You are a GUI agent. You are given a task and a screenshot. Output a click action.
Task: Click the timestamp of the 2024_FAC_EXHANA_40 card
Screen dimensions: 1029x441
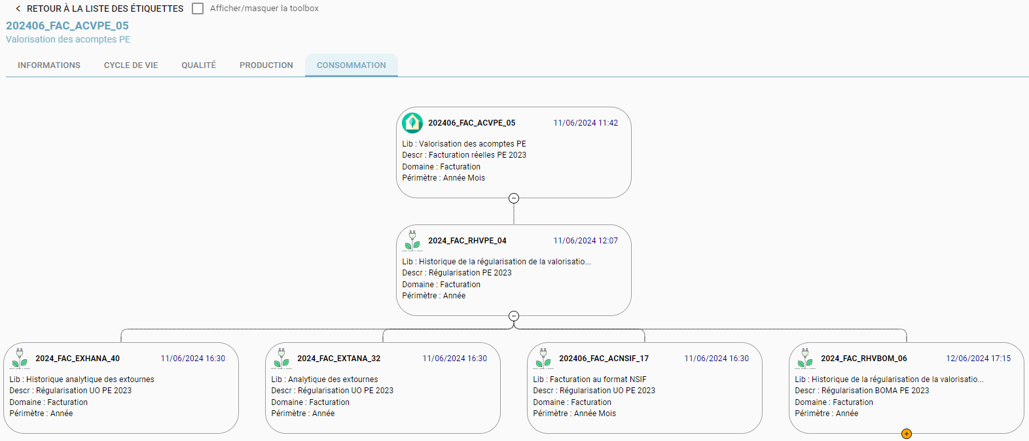tap(193, 359)
